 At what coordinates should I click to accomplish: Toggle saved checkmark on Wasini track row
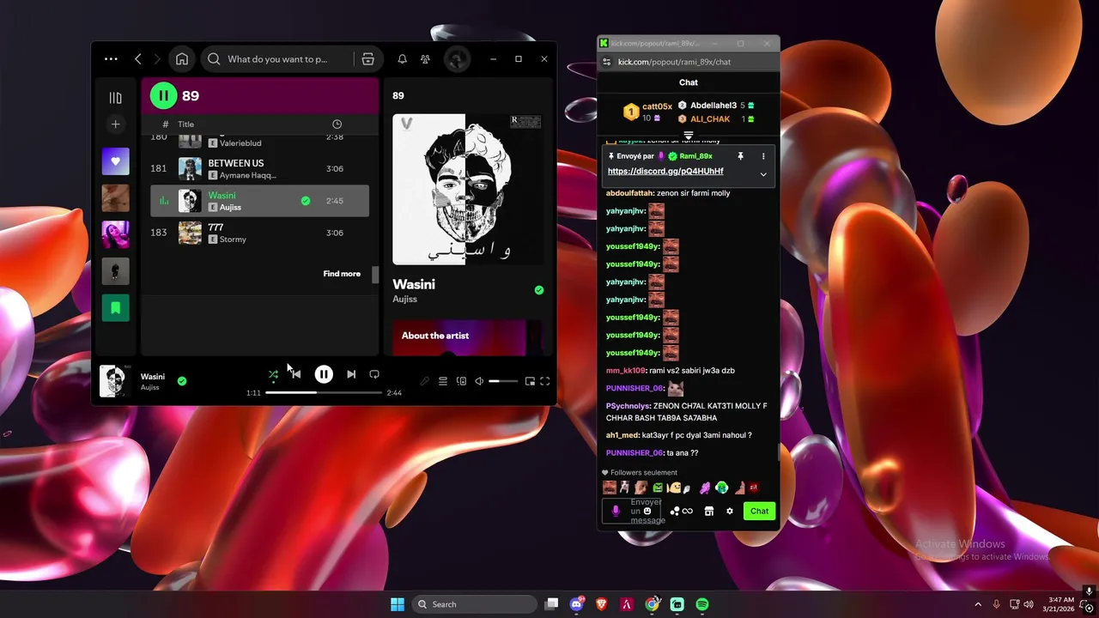(x=306, y=201)
